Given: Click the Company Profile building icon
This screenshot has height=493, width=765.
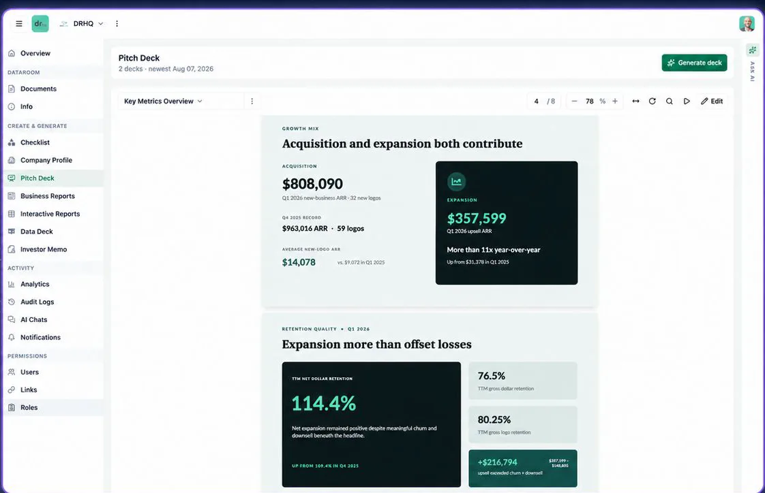Looking at the screenshot, I should pos(12,160).
